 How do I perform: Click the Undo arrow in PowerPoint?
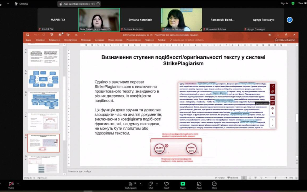(35, 35)
